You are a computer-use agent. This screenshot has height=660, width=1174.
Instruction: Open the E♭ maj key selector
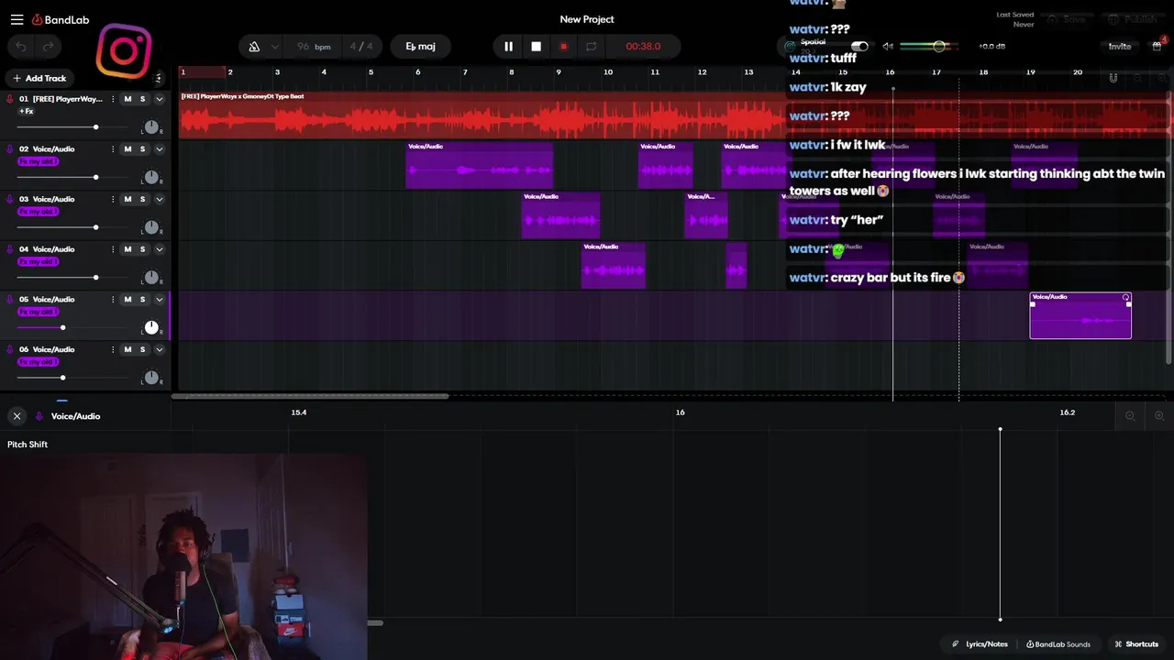pyautogui.click(x=420, y=47)
